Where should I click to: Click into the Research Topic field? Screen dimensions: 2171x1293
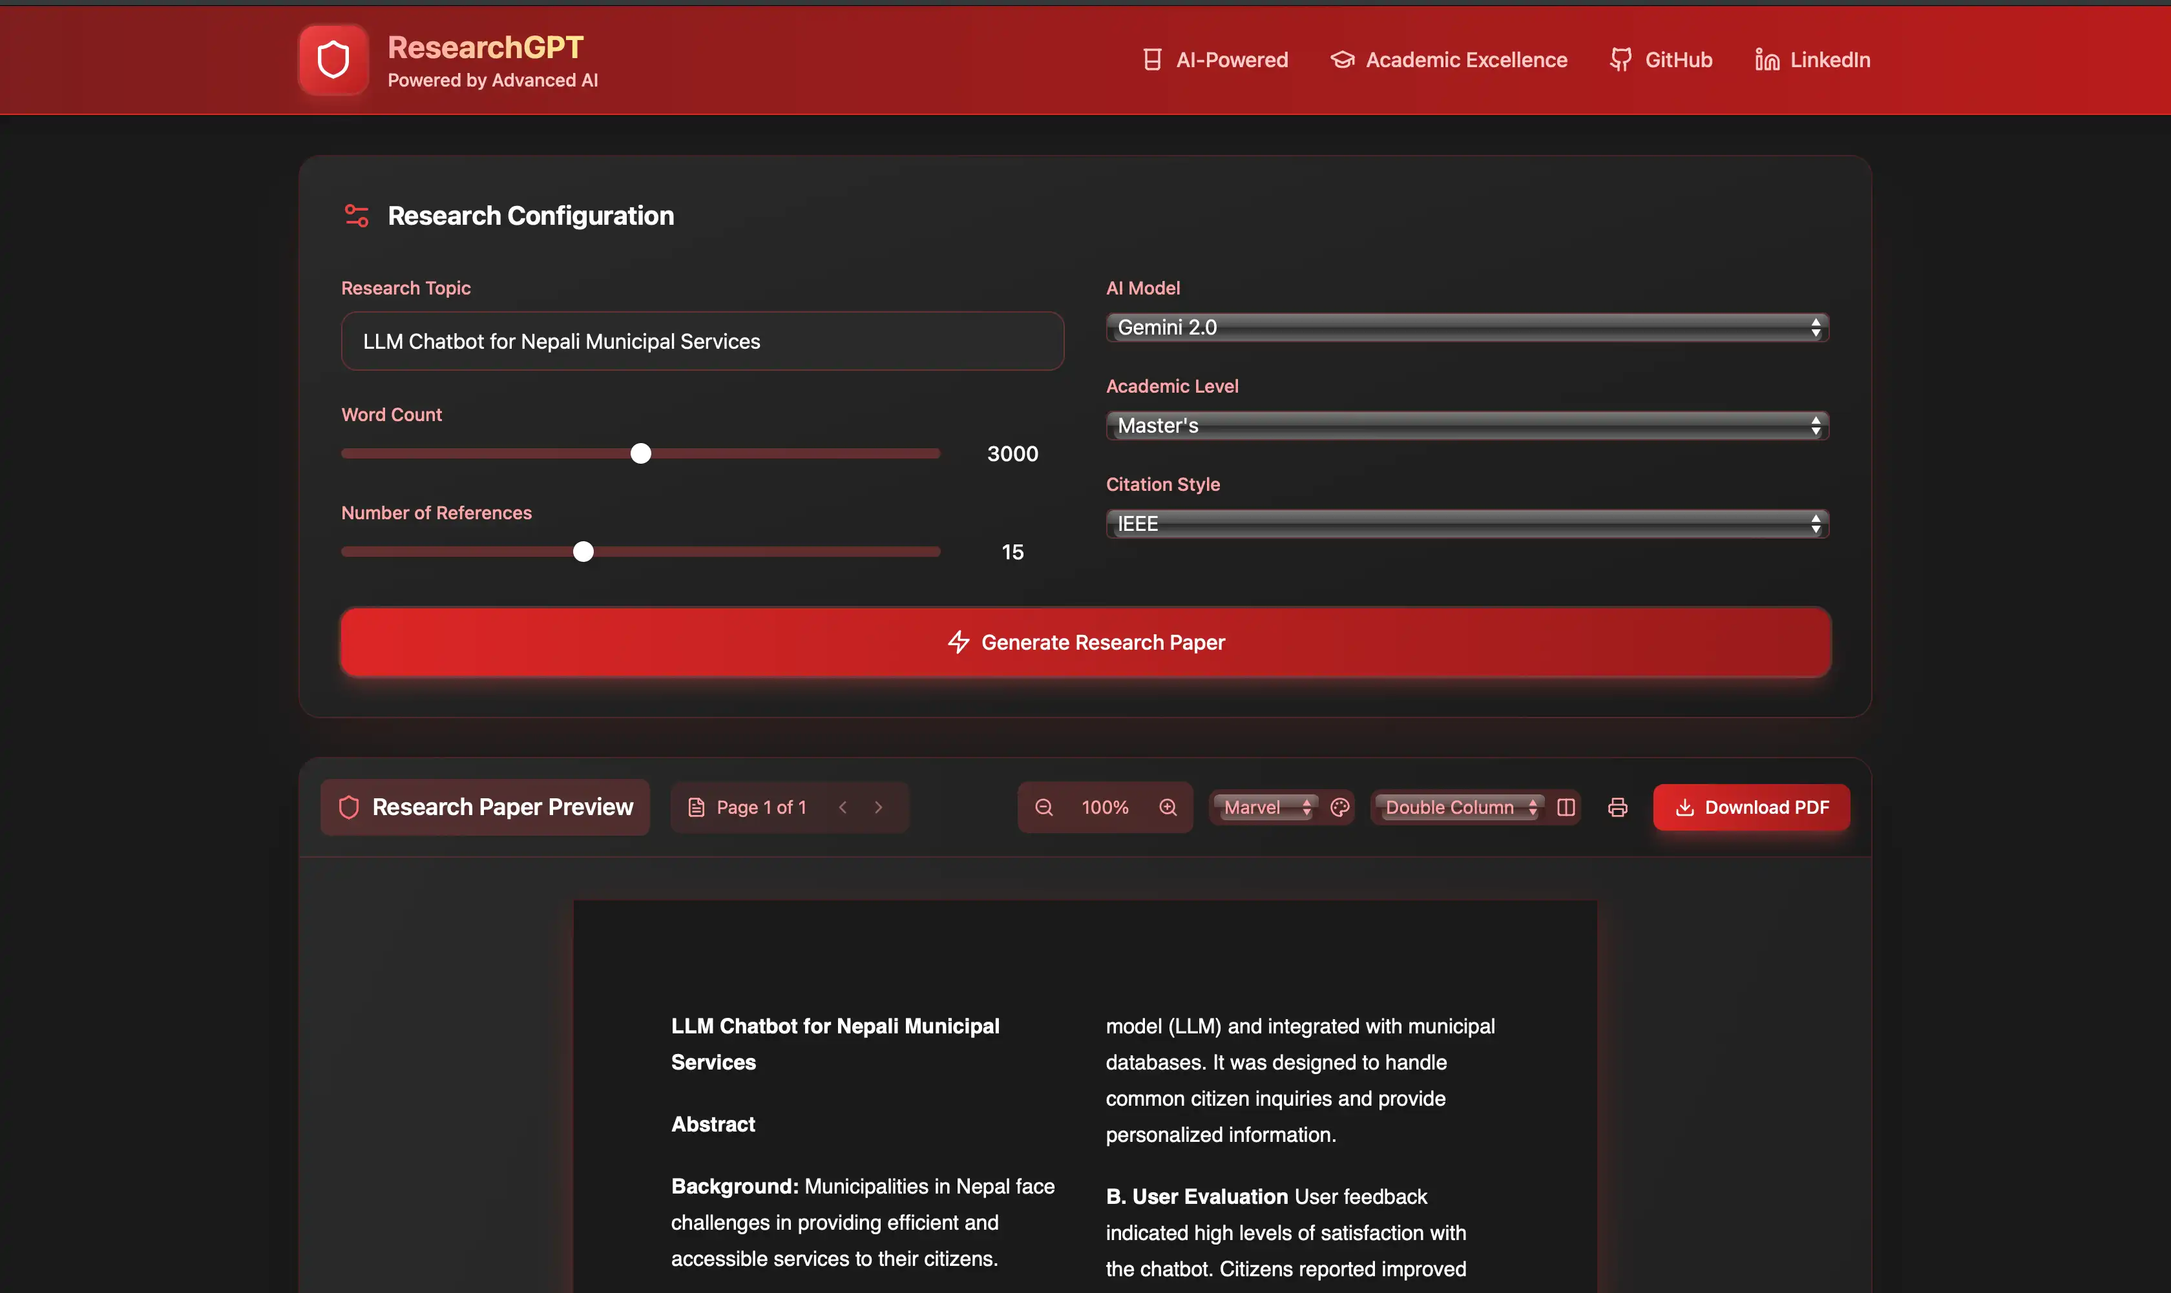tap(702, 342)
